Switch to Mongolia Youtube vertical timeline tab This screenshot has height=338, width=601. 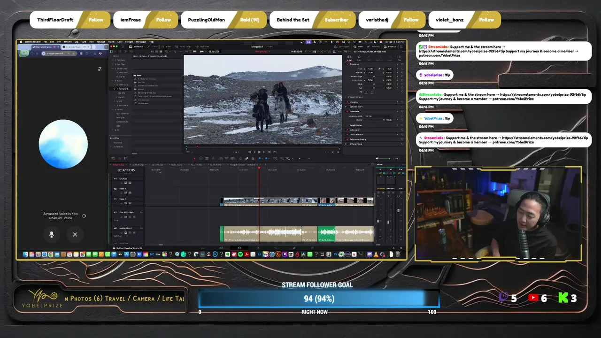(x=244, y=165)
